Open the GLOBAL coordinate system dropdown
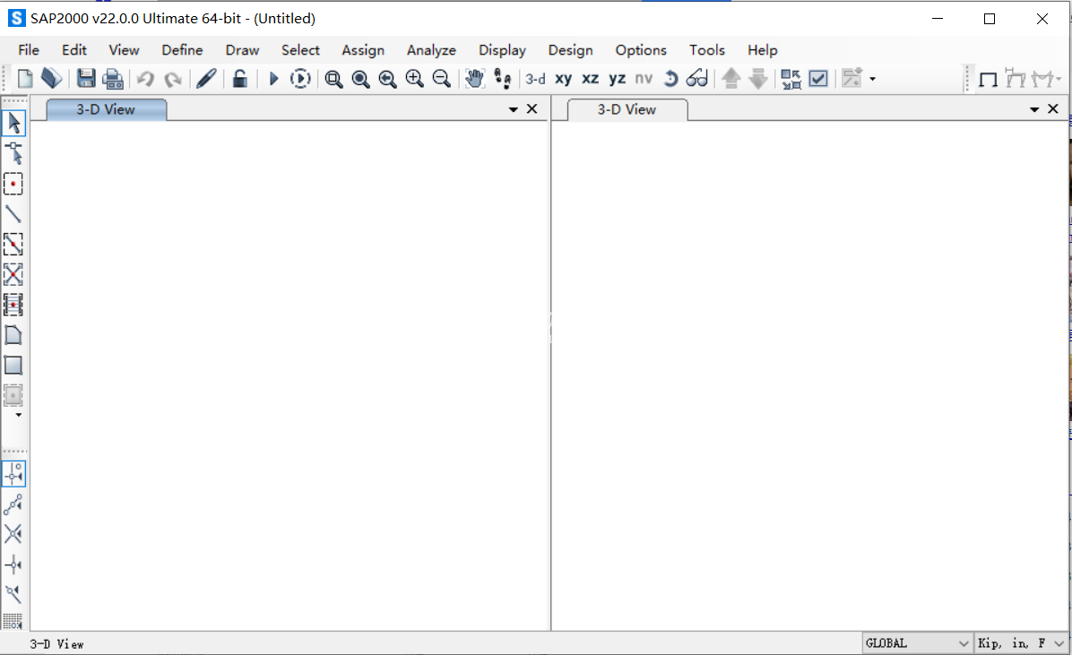The width and height of the screenshot is (1072, 655). point(917,643)
